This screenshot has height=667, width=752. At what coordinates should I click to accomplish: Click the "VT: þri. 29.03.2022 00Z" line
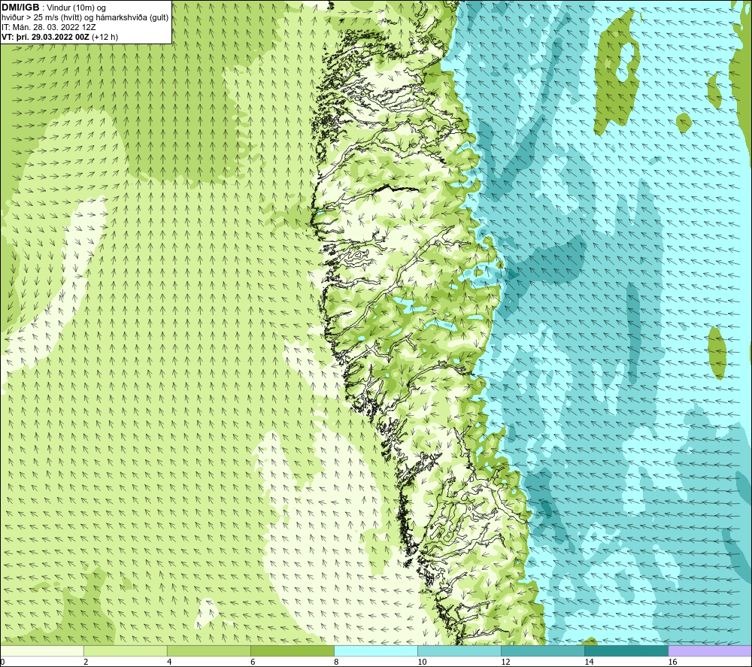[60, 36]
